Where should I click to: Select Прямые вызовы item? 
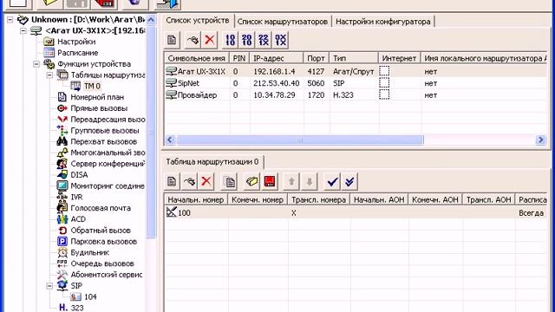point(99,108)
